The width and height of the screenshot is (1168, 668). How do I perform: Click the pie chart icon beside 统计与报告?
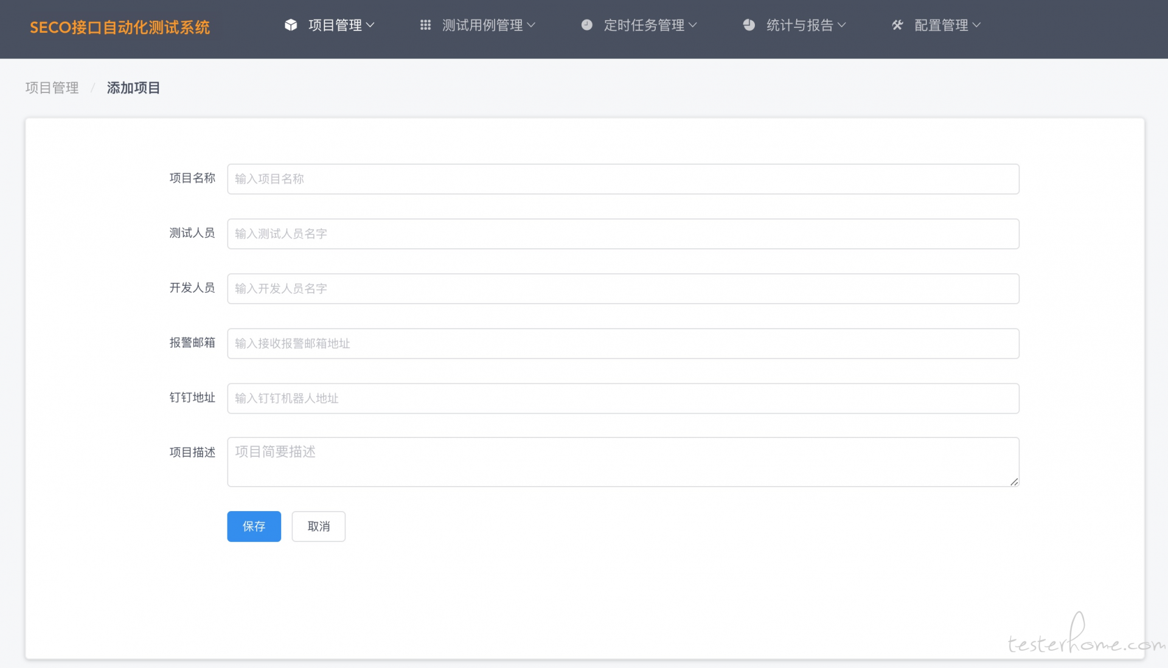tap(749, 25)
